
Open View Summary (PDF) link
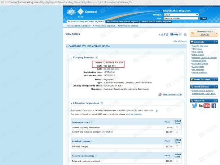coord(172,94)
